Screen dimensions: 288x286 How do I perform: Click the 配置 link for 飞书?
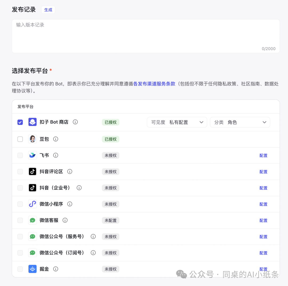[263, 155]
